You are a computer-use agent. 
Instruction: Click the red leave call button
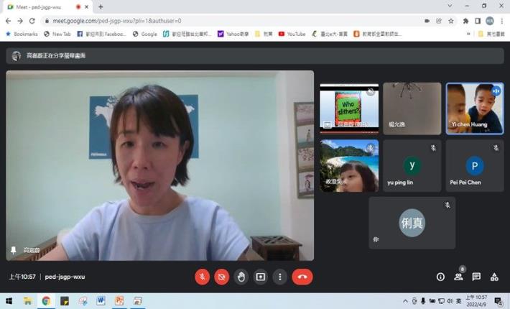(x=302, y=277)
